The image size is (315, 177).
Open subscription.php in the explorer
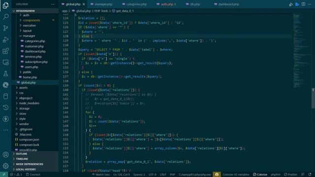[x=36, y=62]
